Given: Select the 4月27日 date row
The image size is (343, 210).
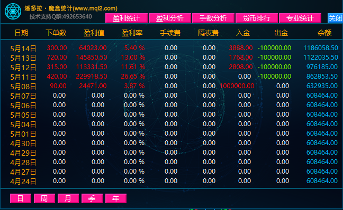Looking at the screenshot, I should click(23, 172).
